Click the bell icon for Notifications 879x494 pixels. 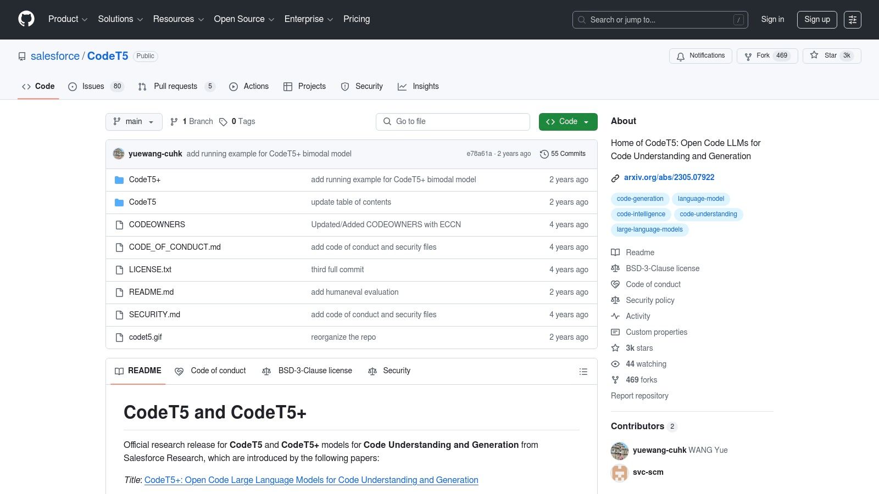click(681, 56)
